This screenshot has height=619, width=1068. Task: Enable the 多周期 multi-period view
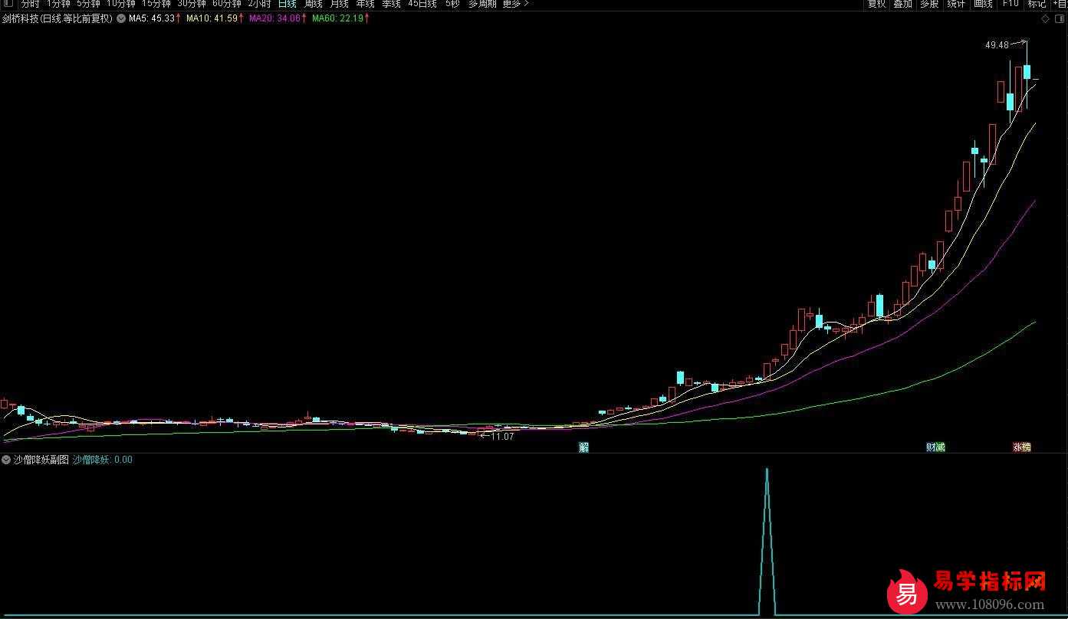pos(482,4)
